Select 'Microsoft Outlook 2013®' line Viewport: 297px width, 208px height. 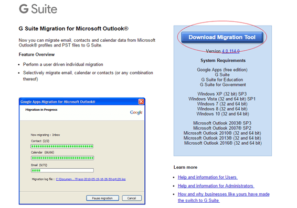click(222, 138)
